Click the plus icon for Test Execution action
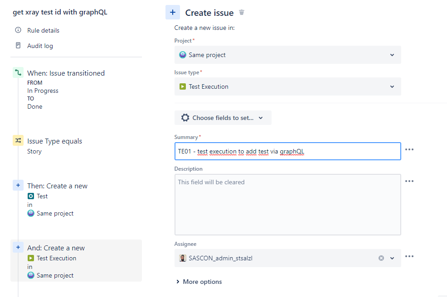Screen dimensions: 447x297 pos(18,248)
